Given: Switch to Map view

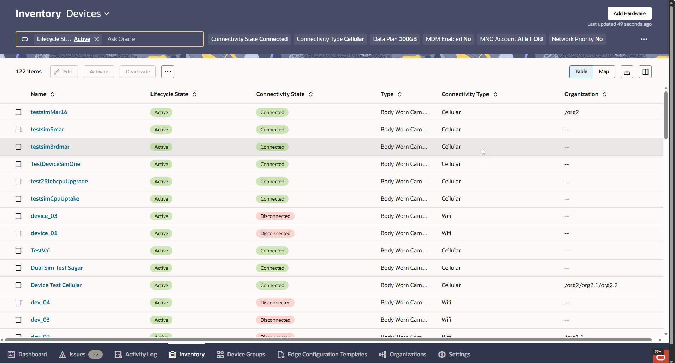Looking at the screenshot, I should point(604,72).
